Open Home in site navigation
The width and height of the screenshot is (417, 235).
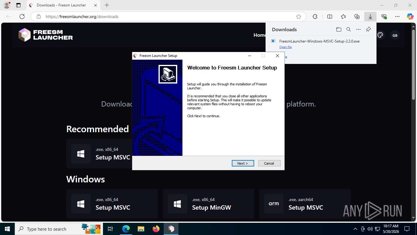(x=259, y=35)
